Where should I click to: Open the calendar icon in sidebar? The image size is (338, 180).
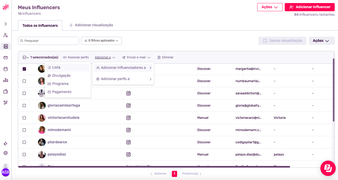(6, 69)
